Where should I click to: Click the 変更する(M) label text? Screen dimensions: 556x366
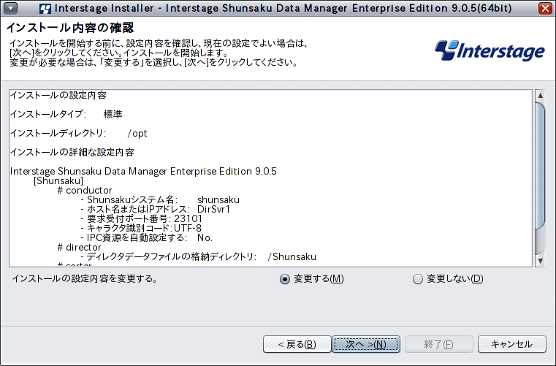pos(319,279)
